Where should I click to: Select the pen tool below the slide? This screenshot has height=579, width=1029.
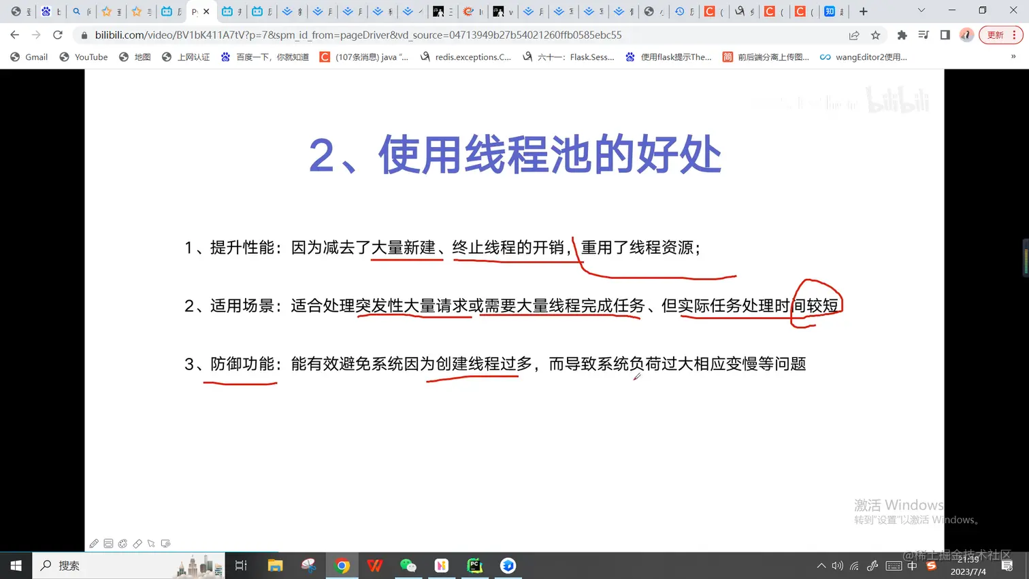pyautogui.click(x=94, y=544)
